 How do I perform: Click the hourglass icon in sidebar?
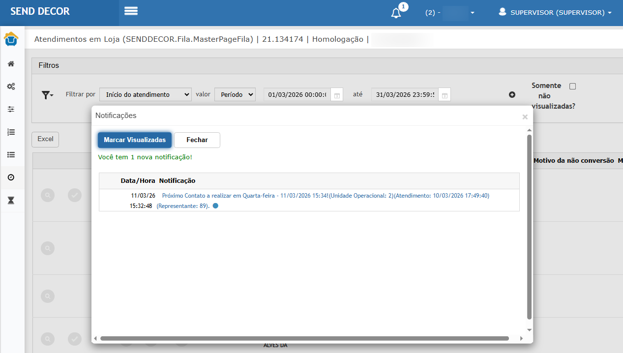coord(11,200)
